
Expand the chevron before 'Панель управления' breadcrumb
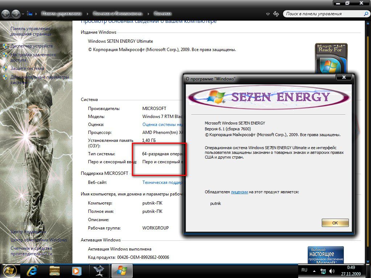(x=36, y=14)
